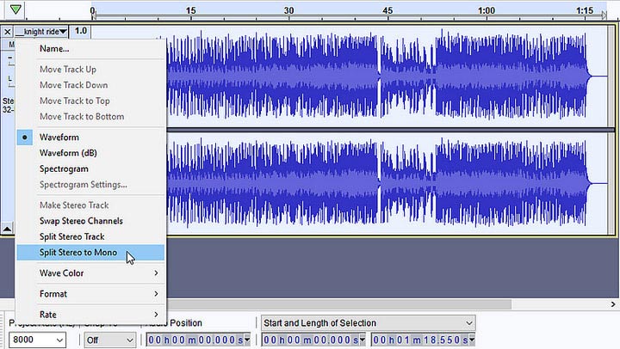620x349 pixels.
Task: Click the 45 second timeline mark
Action: tap(387, 10)
